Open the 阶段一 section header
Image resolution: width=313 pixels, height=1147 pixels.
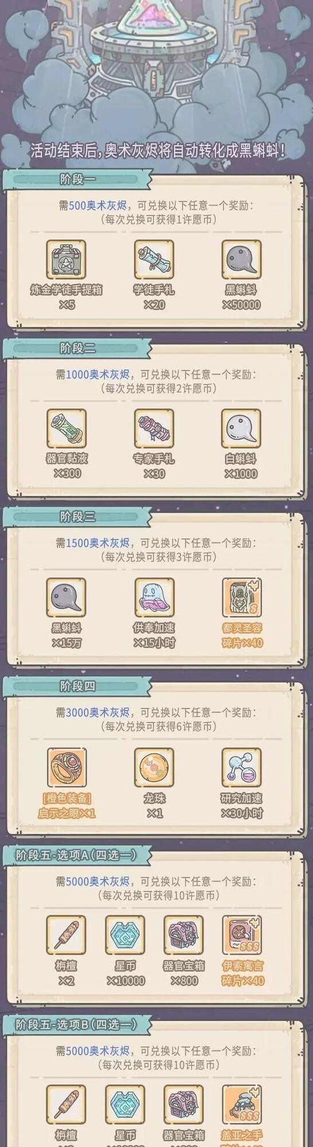pos(78,180)
